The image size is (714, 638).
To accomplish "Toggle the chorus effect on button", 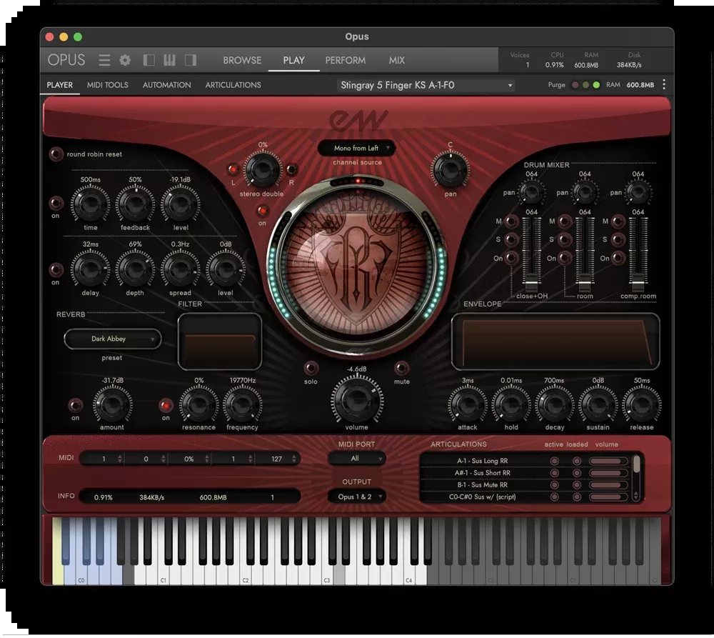I will (x=56, y=269).
